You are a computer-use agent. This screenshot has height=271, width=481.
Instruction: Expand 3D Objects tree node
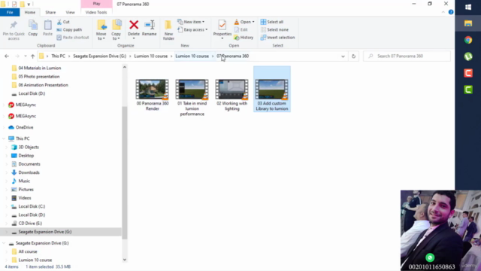7,148
